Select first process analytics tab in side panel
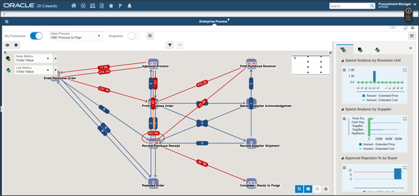This screenshot has width=419, height=196. click(x=343, y=49)
